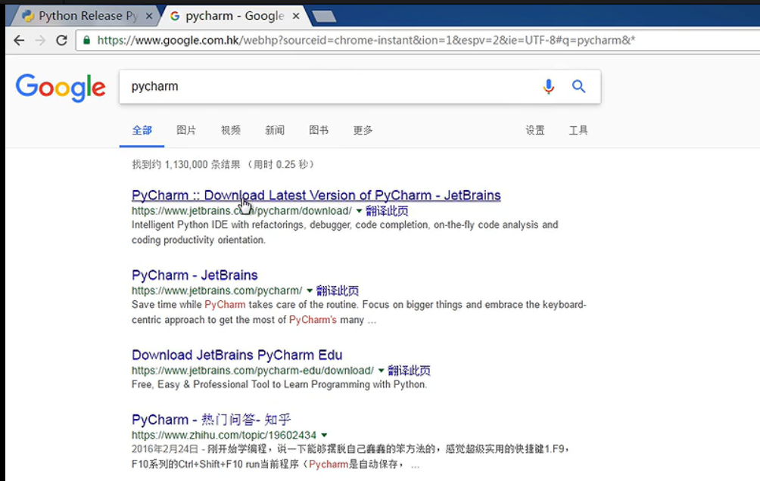Close the pycharm - Google tab
The image size is (760, 481).
[296, 16]
